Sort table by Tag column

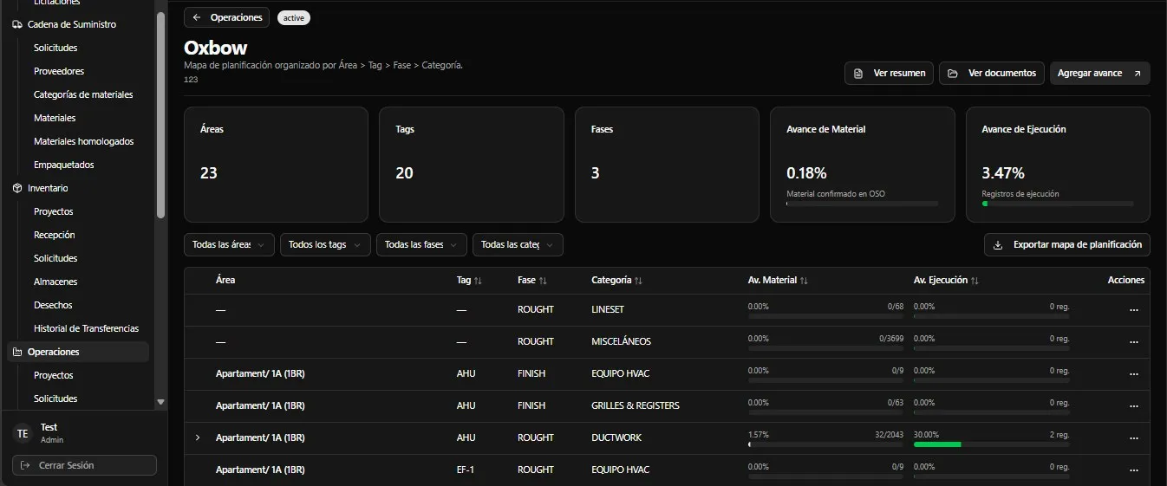(469, 281)
